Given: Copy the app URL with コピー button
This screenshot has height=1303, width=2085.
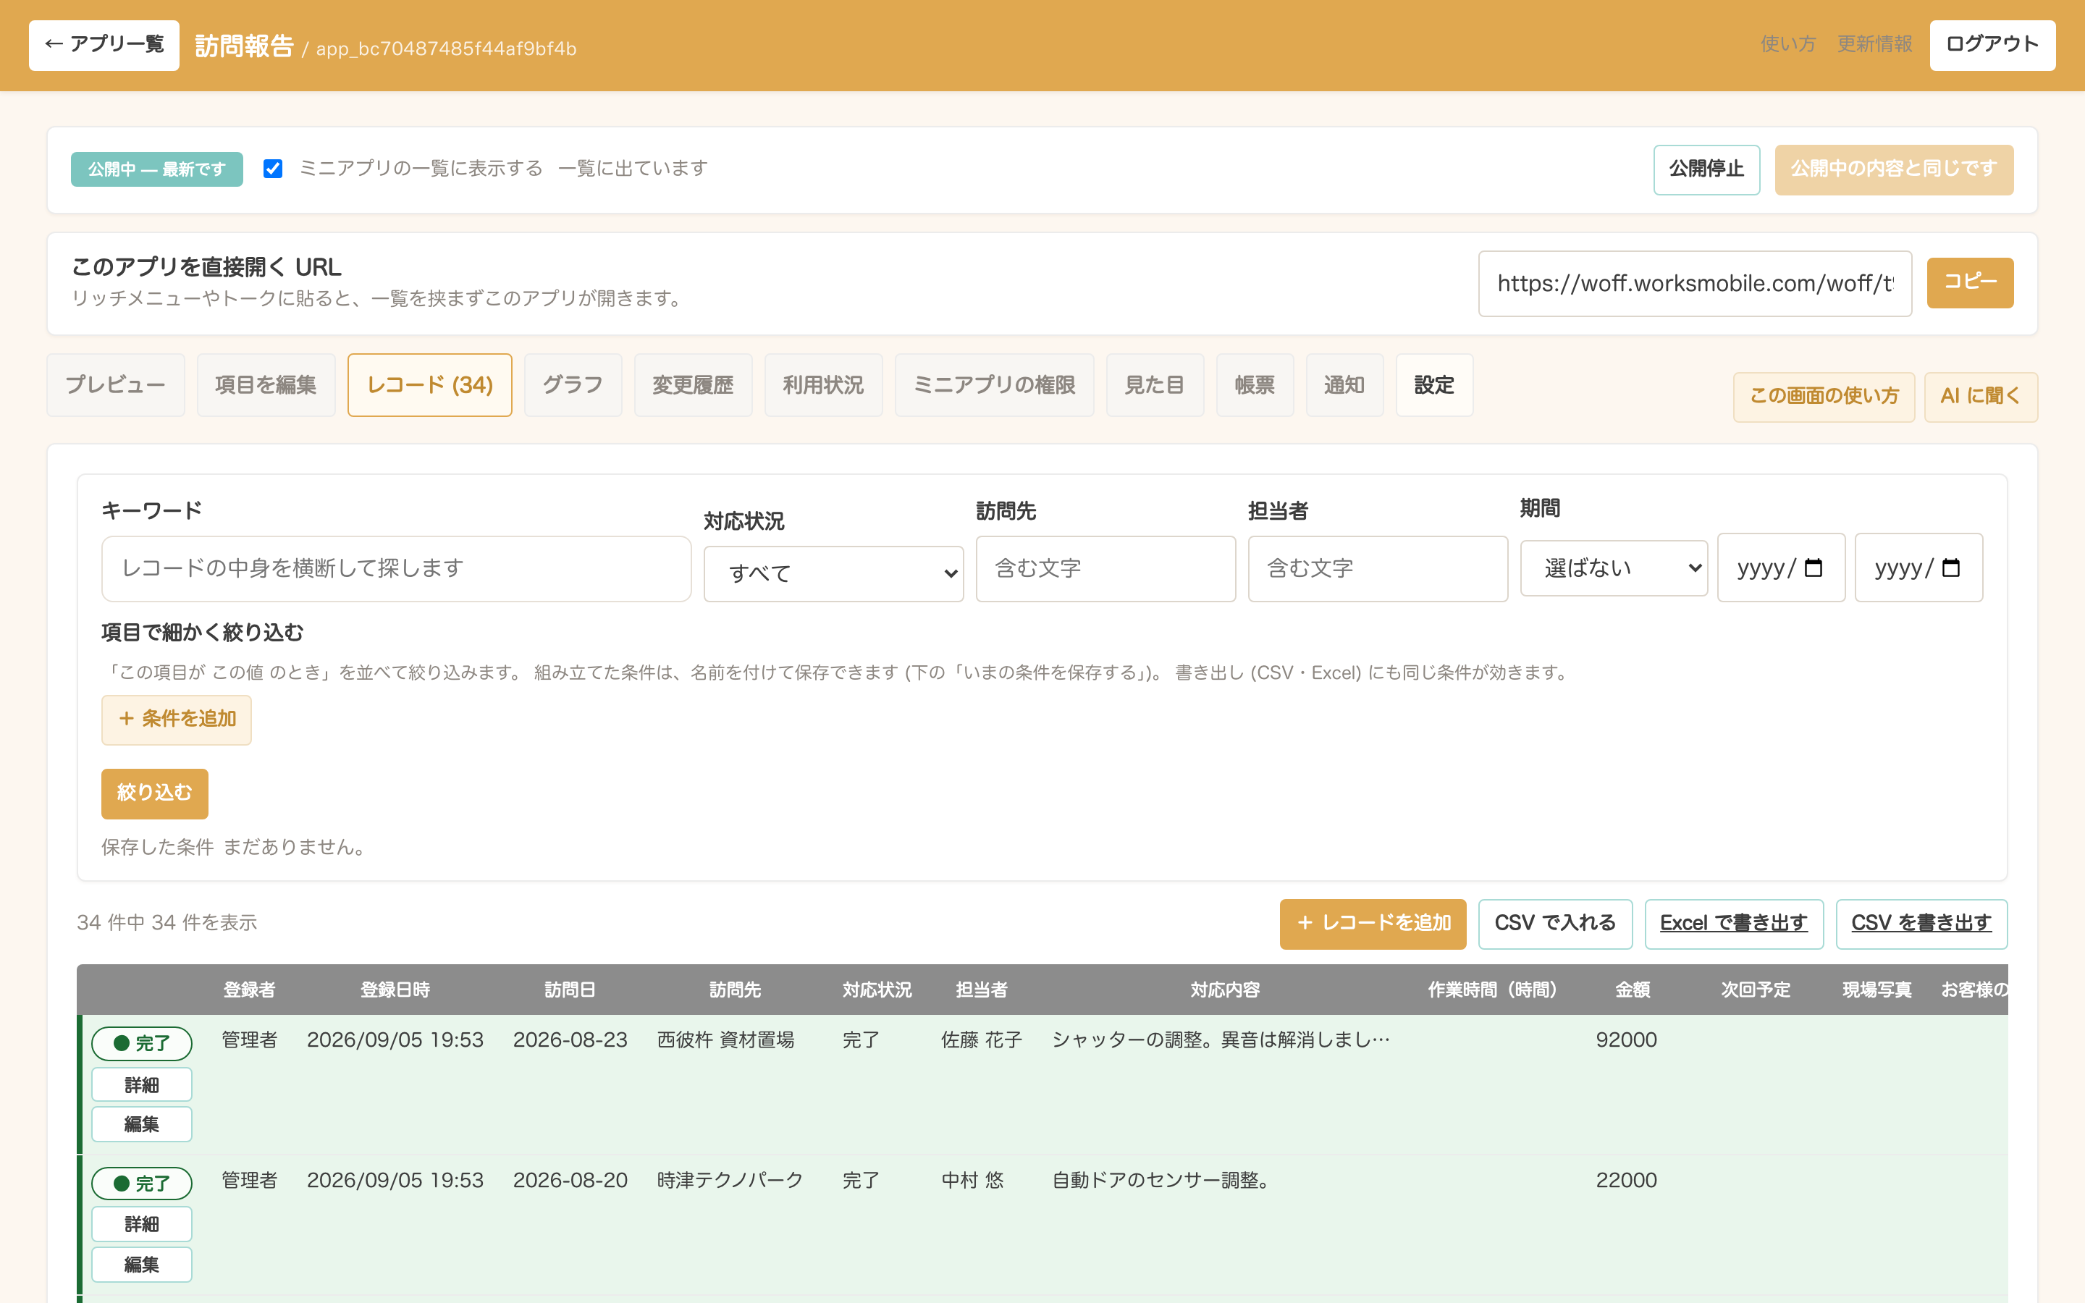Looking at the screenshot, I should point(1970,282).
